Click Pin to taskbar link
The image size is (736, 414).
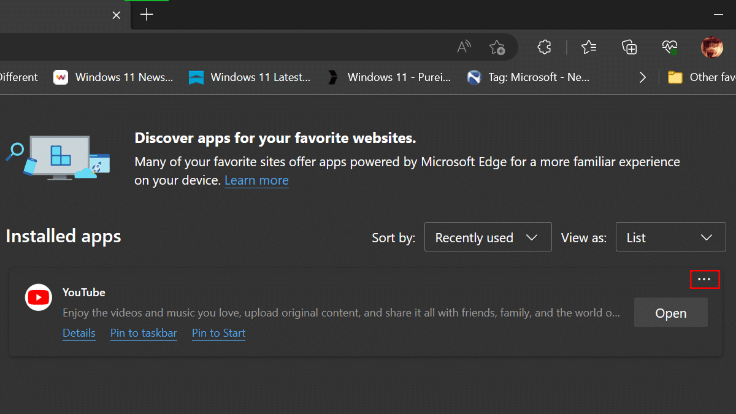144,333
